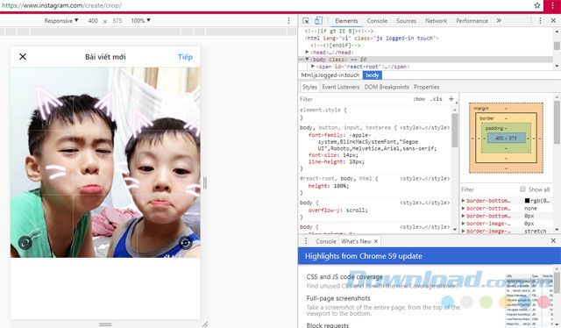561x328 pixels.
Task: Toggle the .cls class editor button
Action: (x=437, y=99)
